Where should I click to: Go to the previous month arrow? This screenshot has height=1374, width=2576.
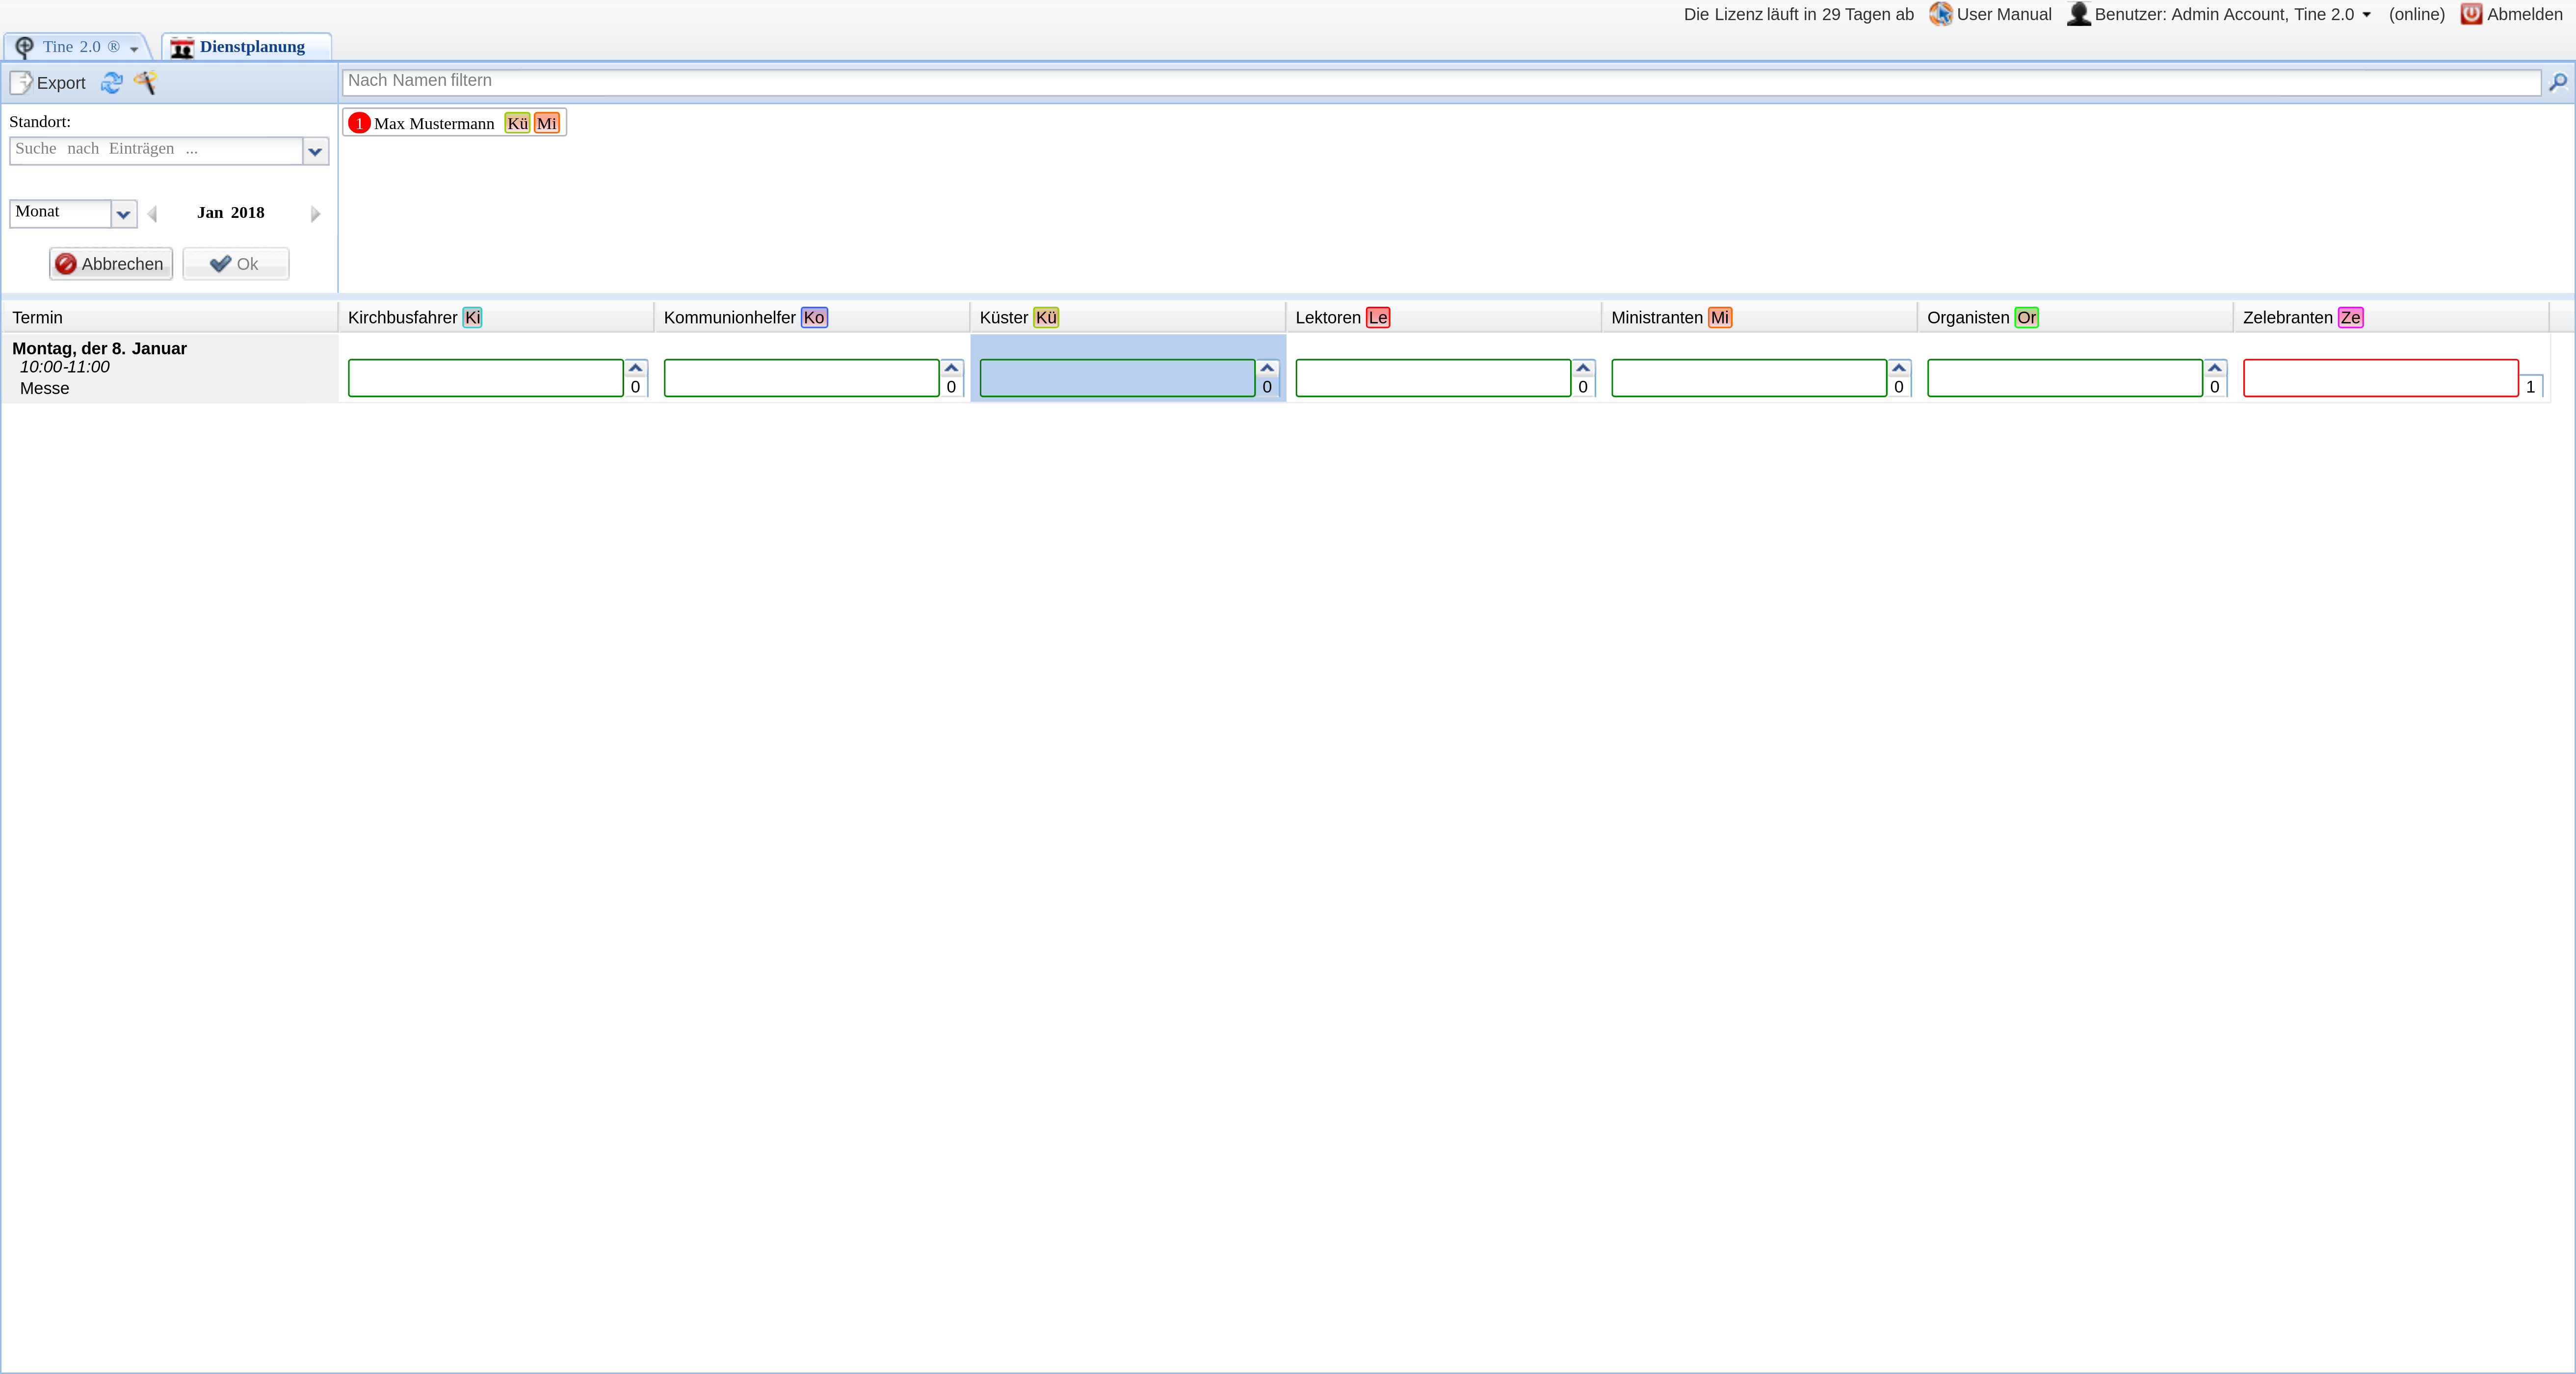tap(152, 214)
